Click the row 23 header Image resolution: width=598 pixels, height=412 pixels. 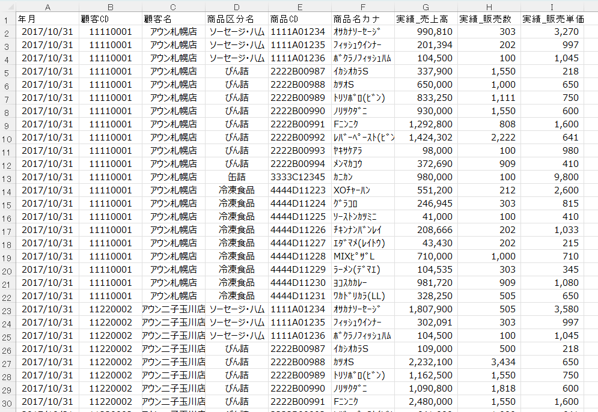[x=7, y=310]
